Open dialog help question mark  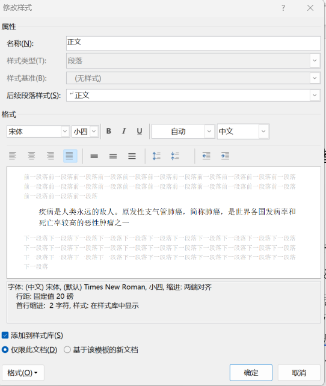tap(283, 8)
